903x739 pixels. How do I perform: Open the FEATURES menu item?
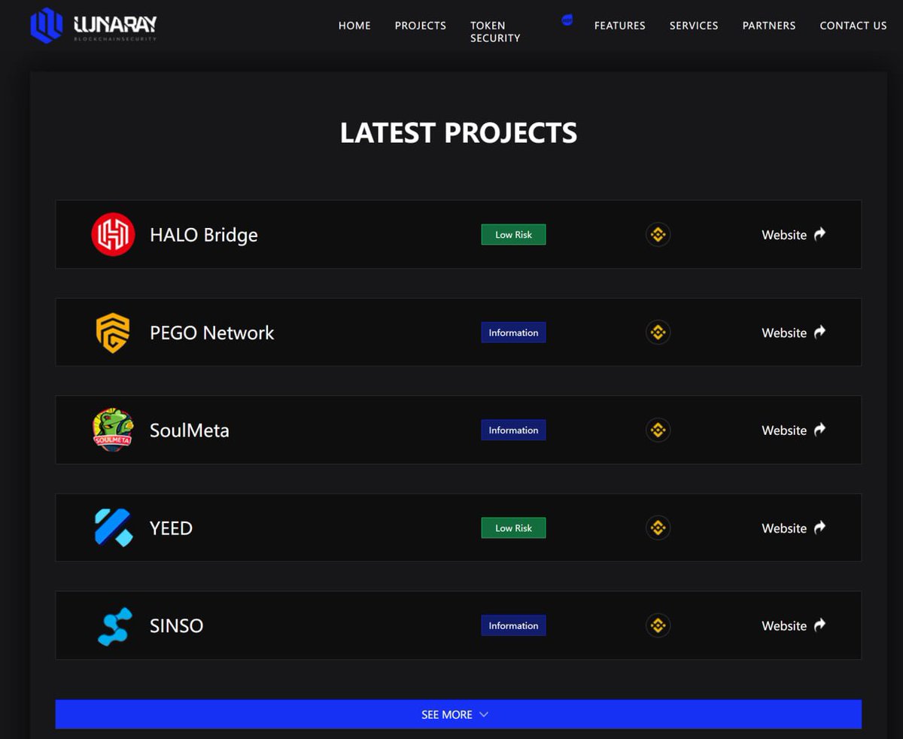point(620,26)
